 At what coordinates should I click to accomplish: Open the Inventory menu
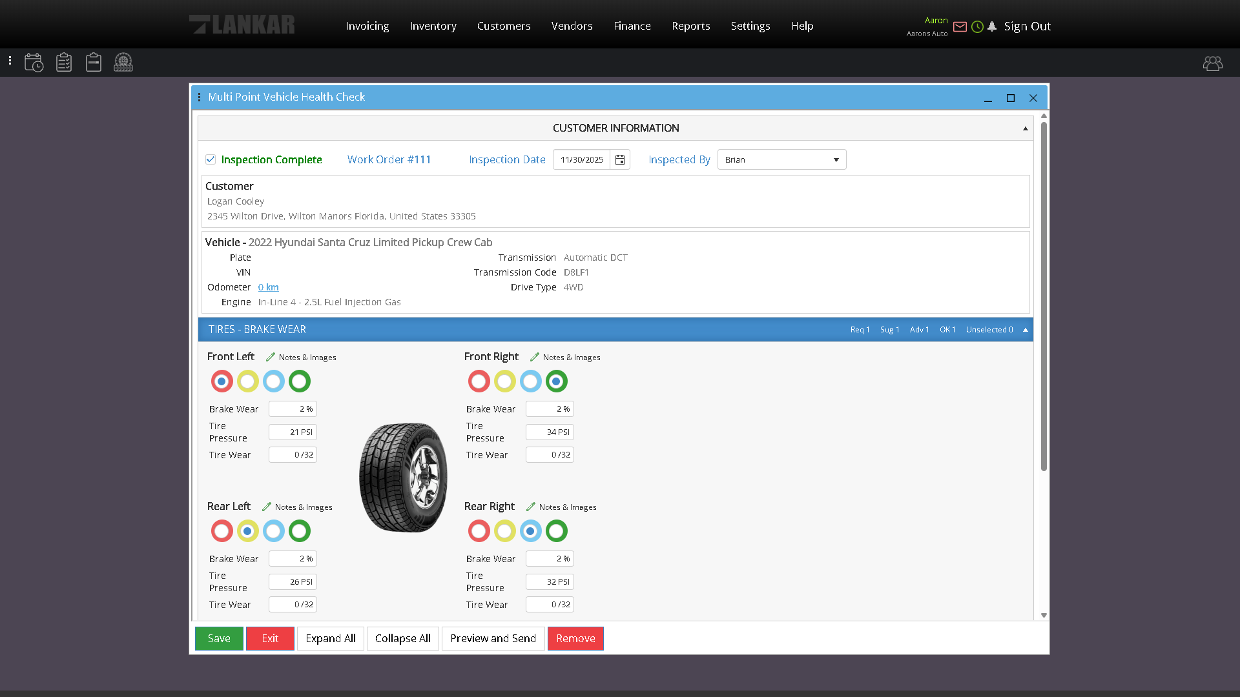coord(433,26)
